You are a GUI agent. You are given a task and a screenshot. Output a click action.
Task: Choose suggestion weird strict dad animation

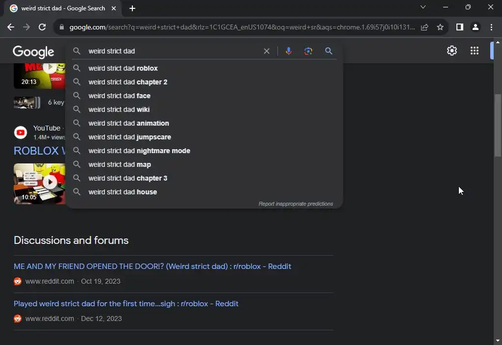[204, 124]
